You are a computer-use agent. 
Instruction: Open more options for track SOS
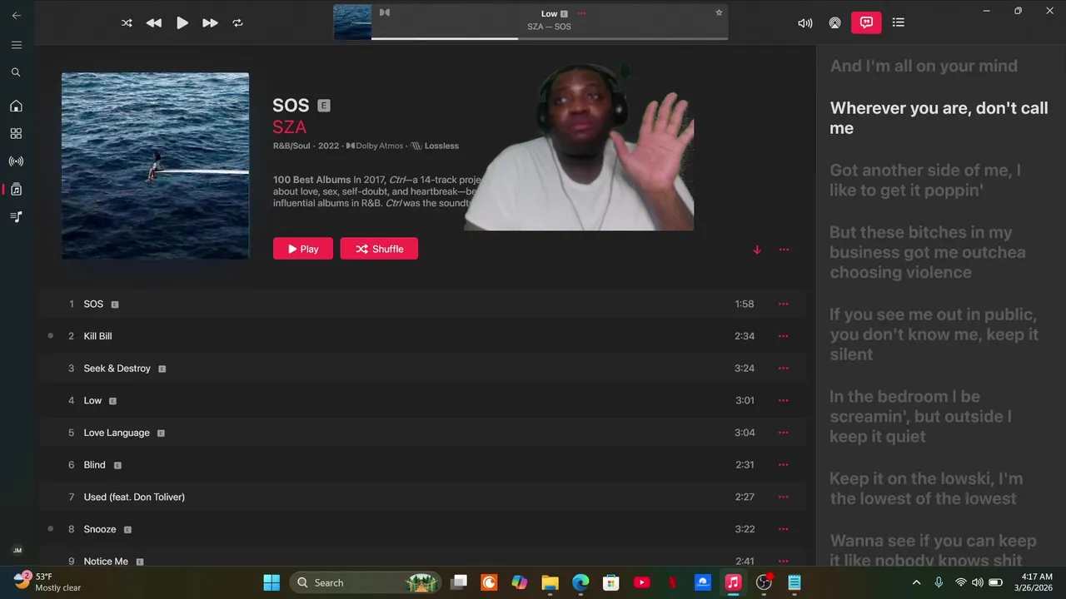783,304
